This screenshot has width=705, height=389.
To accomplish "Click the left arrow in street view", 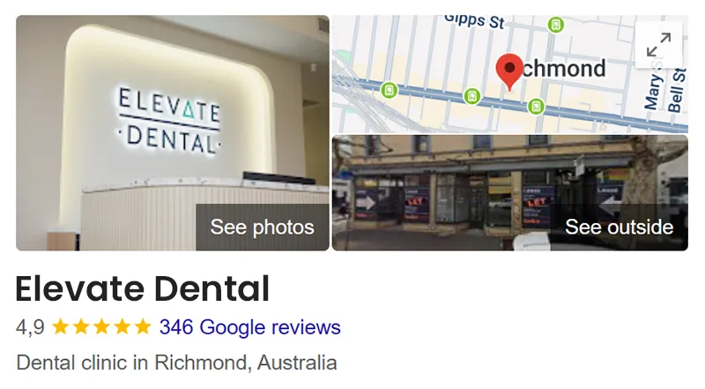I will click(610, 204).
